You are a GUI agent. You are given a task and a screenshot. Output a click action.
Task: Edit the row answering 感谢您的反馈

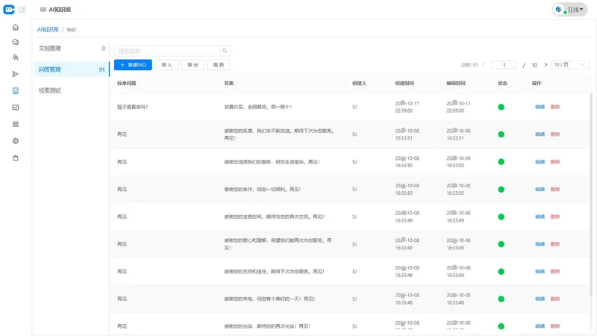540,134
